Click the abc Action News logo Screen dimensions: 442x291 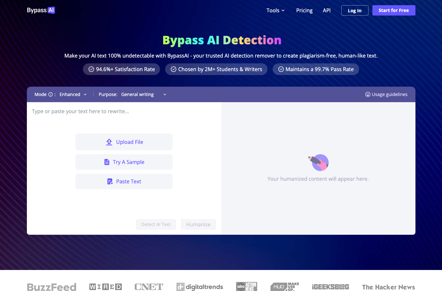point(246,286)
